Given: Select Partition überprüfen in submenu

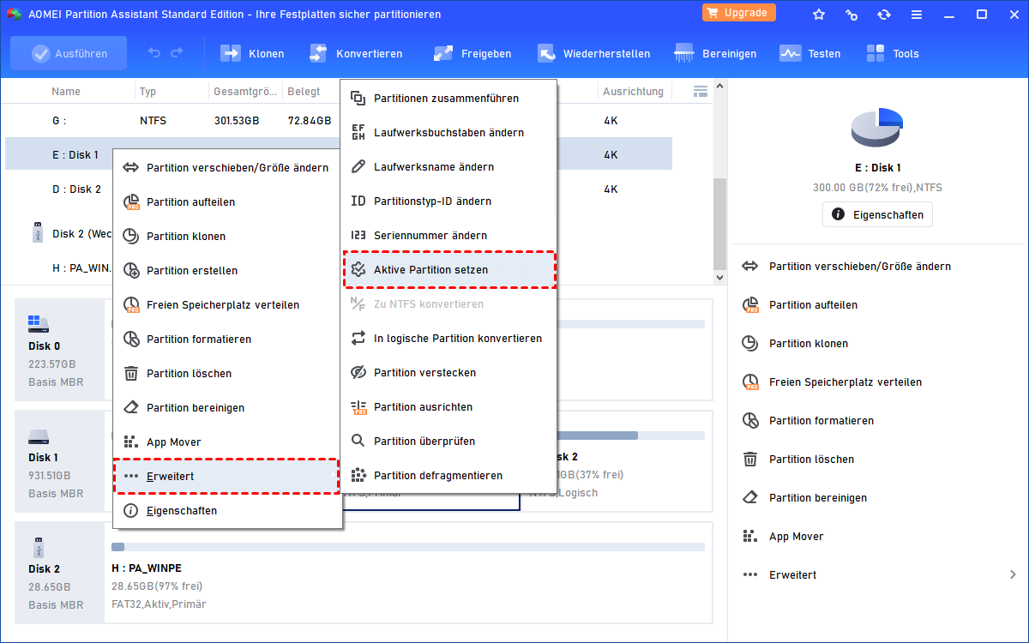Looking at the screenshot, I should coord(449,442).
